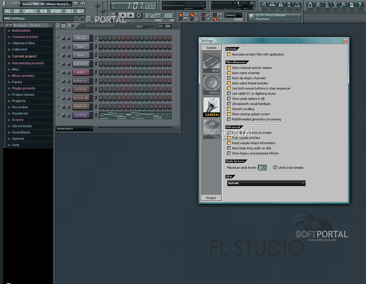Expand the Sliced beats folder
This screenshot has width=366, height=284.
[x=28, y=126]
